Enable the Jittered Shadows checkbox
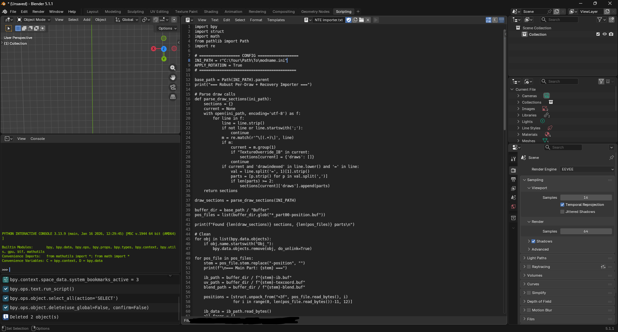 click(562, 212)
